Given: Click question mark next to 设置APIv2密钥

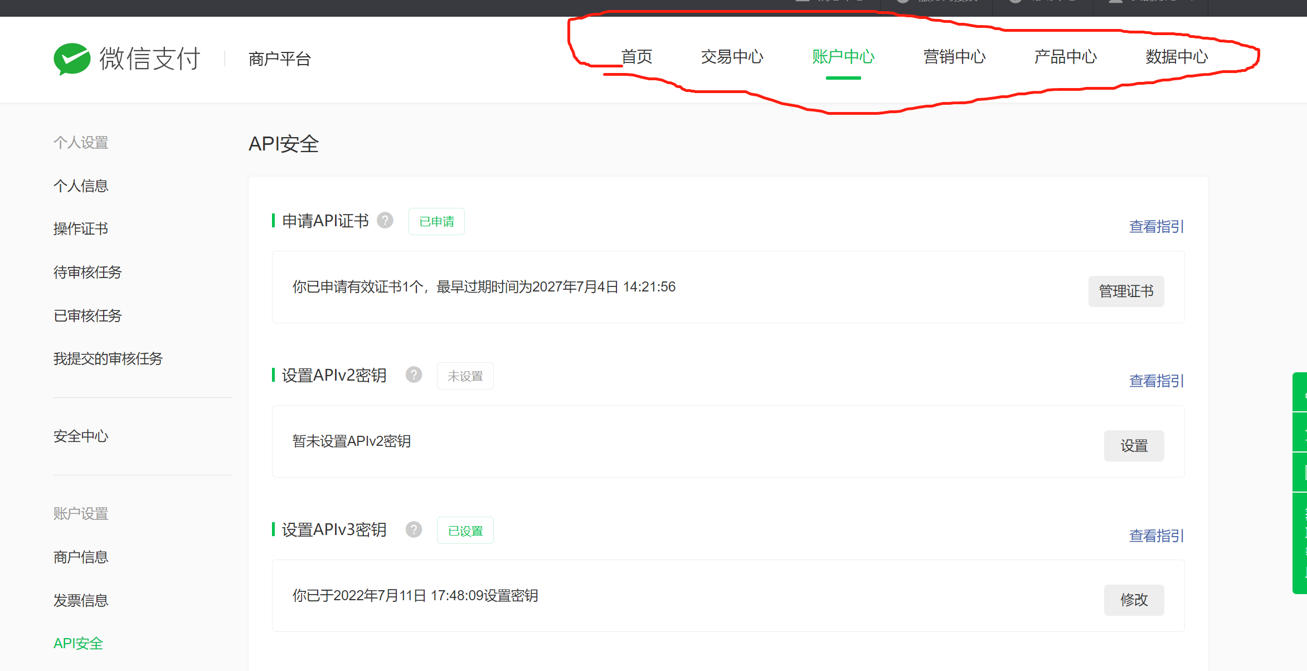Looking at the screenshot, I should pyautogui.click(x=414, y=375).
